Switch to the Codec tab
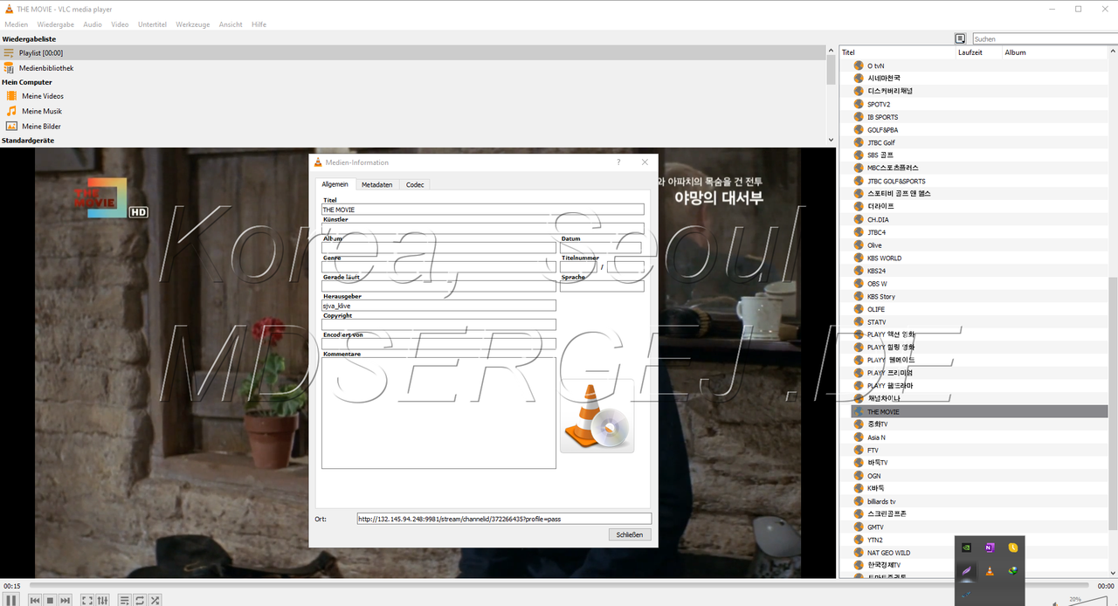The width and height of the screenshot is (1118, 606). pos(415,184)
